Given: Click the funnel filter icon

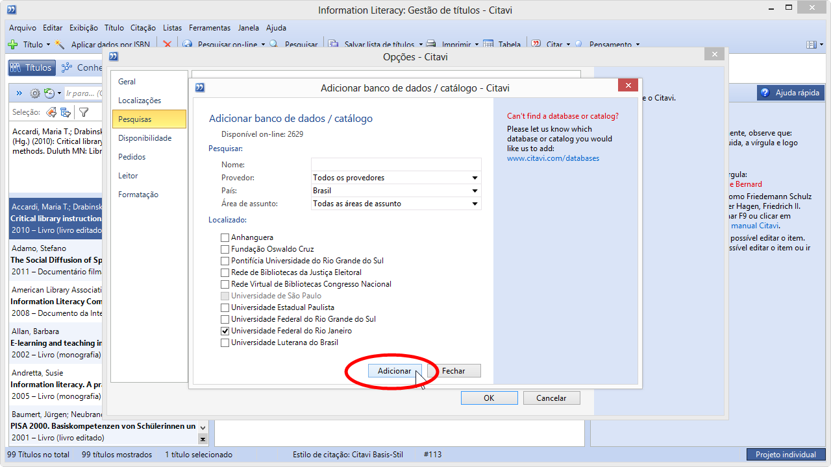Looking at the screenshot, I should [84, 112].
